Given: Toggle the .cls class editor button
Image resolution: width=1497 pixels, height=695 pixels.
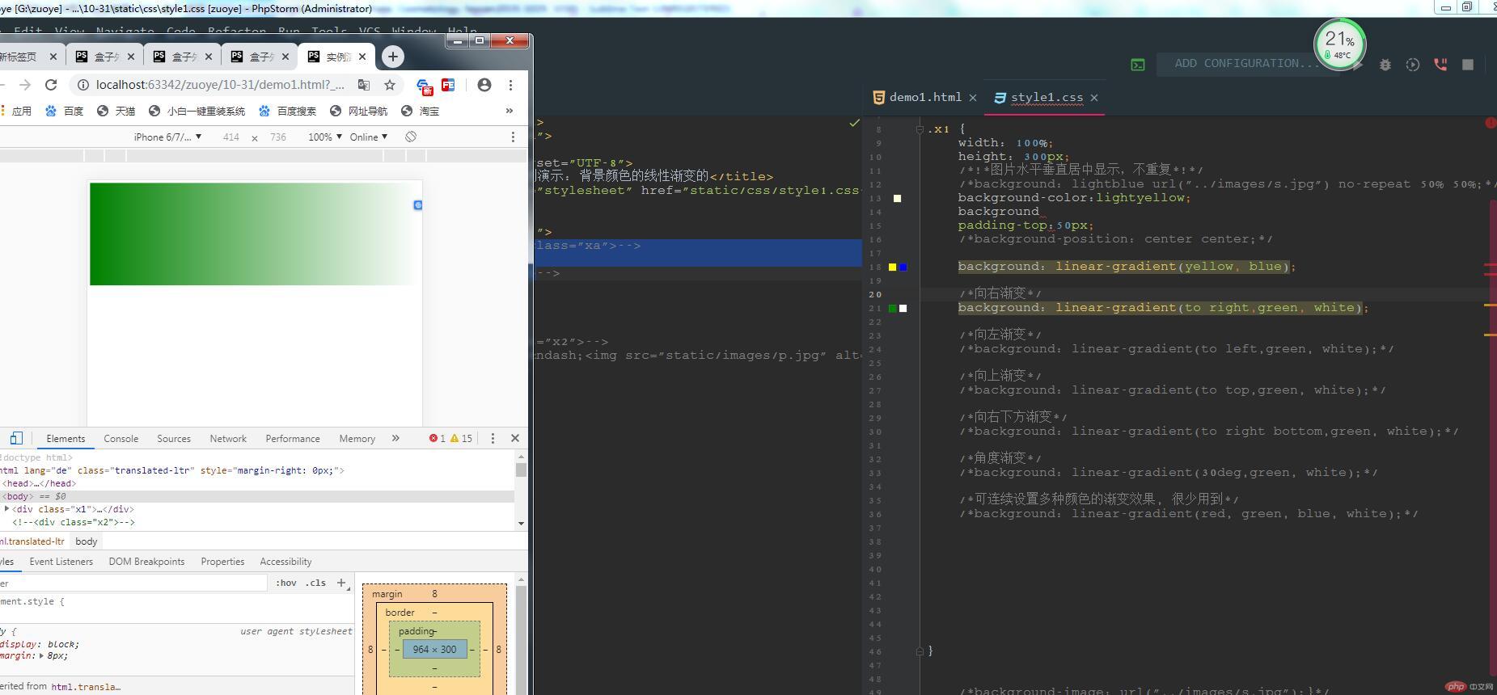Looking at the screenshot, I should pos(315,583).
